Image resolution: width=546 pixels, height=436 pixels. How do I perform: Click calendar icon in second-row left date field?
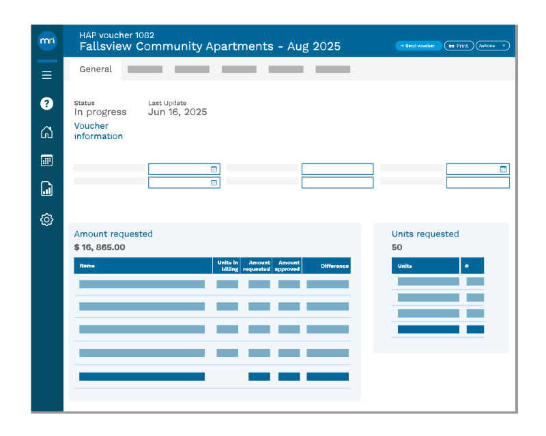coord(214,183)
